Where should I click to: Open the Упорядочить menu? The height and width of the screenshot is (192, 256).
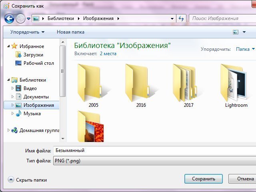[27, 32]
